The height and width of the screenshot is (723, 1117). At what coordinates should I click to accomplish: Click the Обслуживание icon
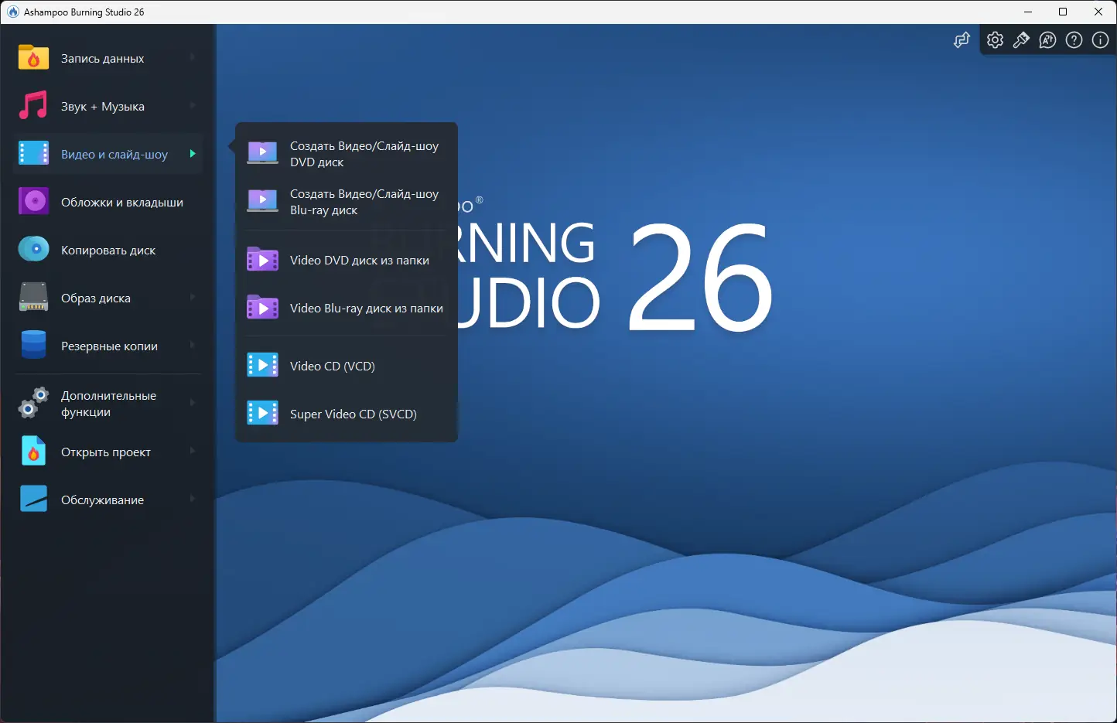[33, 500]
